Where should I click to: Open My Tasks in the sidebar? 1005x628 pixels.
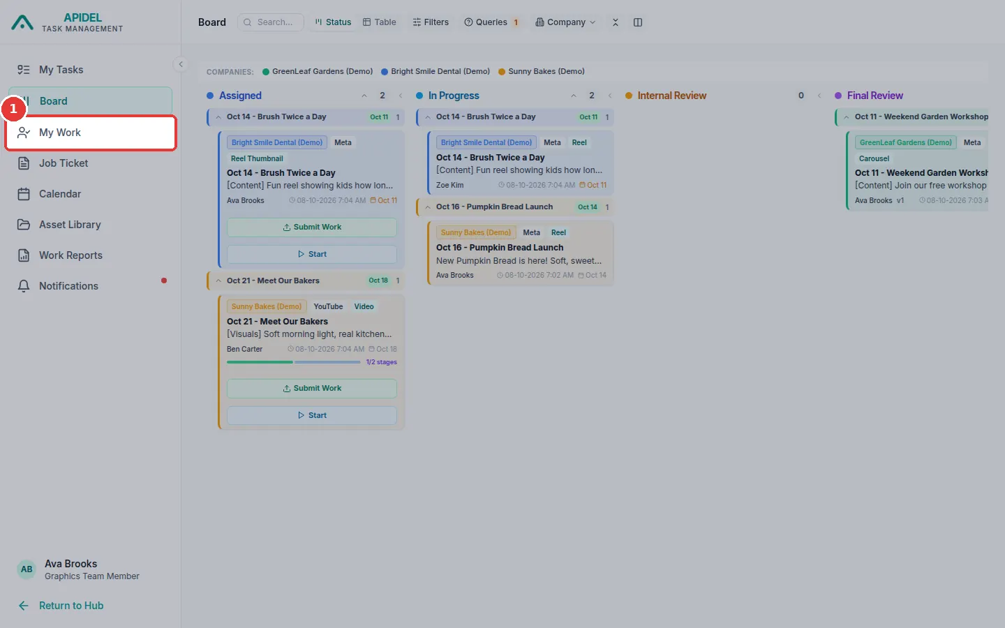pyautogui.click(x=91, y=70)
